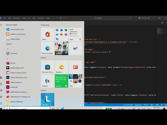
Task: Open Adobe Reader X
Action: pos(14,82)
